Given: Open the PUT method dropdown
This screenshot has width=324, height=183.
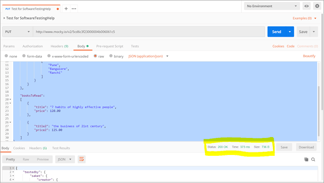Looking at the screenshot, I should 18,32.
